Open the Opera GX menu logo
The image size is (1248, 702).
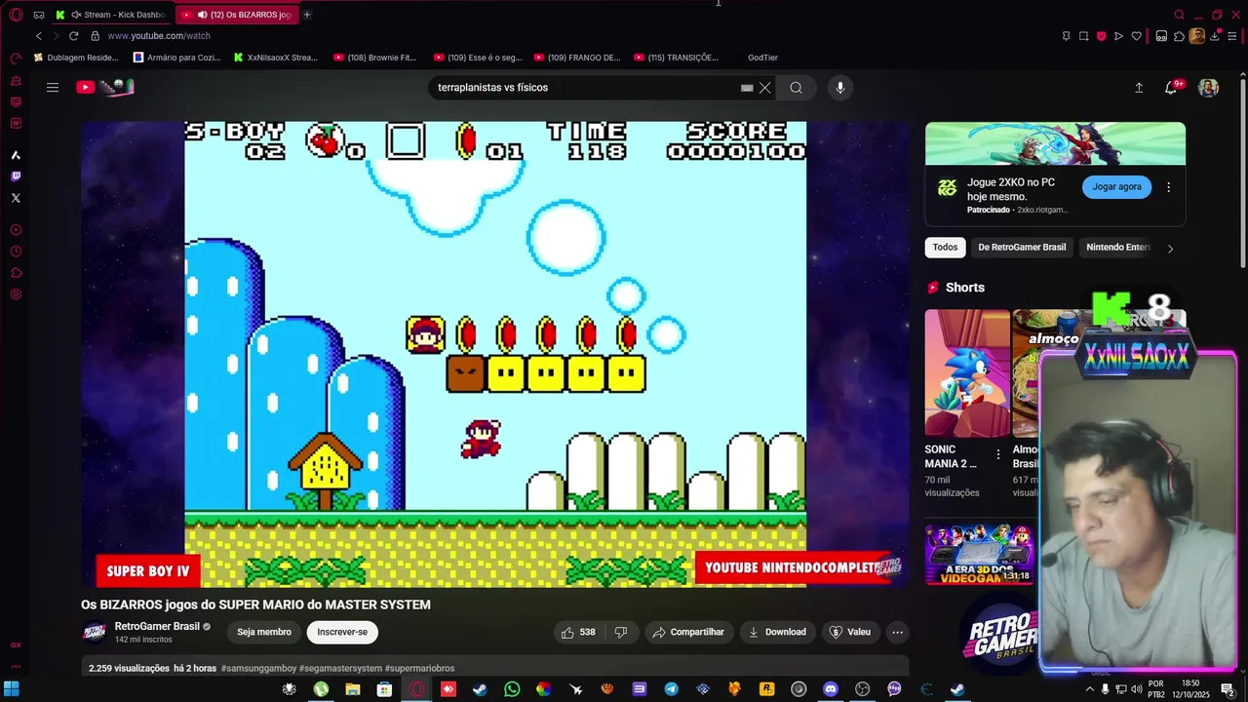(16, 15)
